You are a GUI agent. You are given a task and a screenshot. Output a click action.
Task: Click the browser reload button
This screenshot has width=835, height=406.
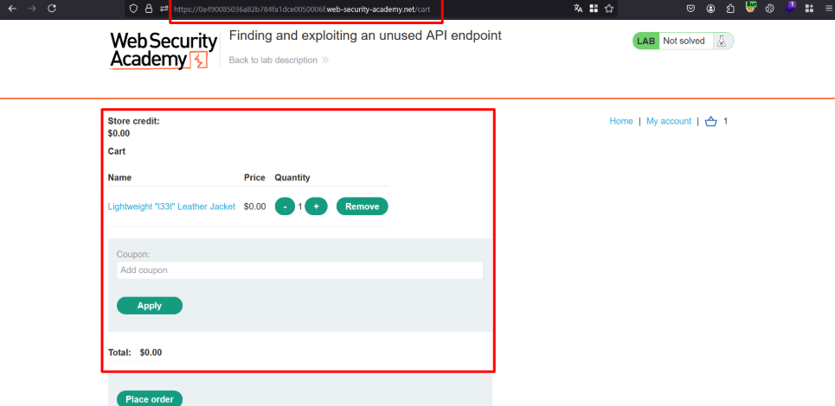tap(52, 8)
